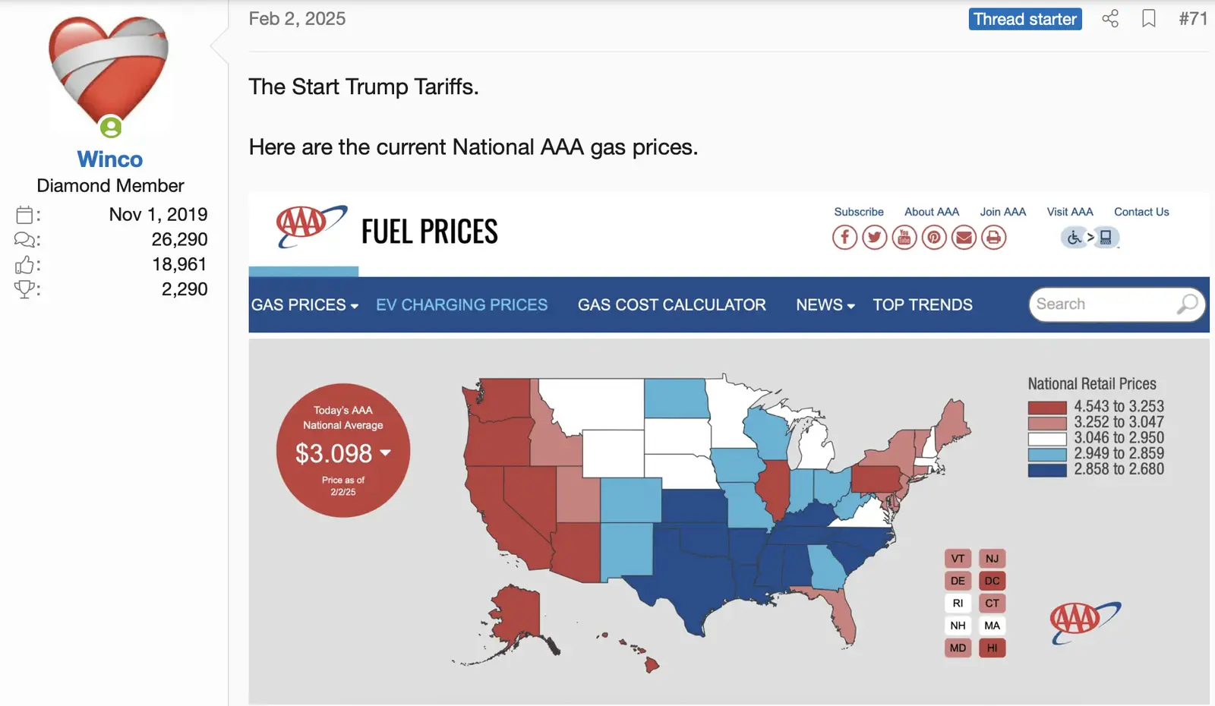Image resolution: width=1215 pixels, height=706 pixels.
Task: Select the NJ state box on map
Action: 992,559
